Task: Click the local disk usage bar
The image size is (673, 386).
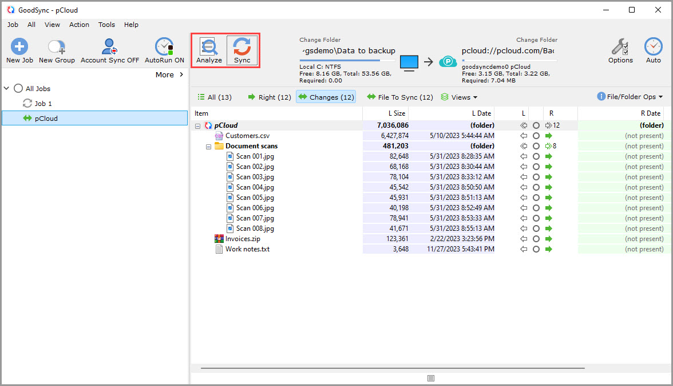Action: [347, 61]
